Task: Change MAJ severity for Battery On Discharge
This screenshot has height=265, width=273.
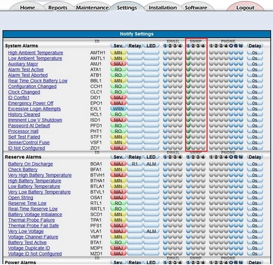Action: (x=118, y=164)
